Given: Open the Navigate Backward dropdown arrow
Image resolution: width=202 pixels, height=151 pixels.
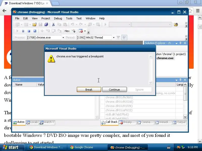Looking at the screenshot, I should pyautogui.click(x=94, y=24).
